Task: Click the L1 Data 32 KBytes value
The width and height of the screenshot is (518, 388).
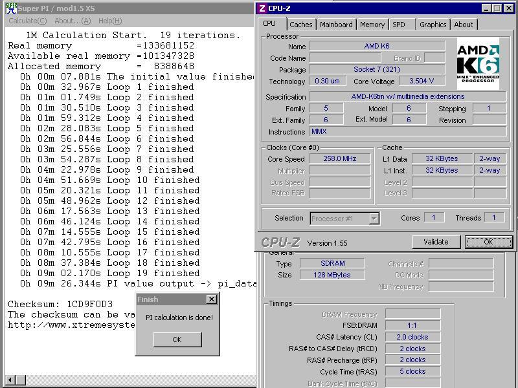Action: tap(442, 158)
